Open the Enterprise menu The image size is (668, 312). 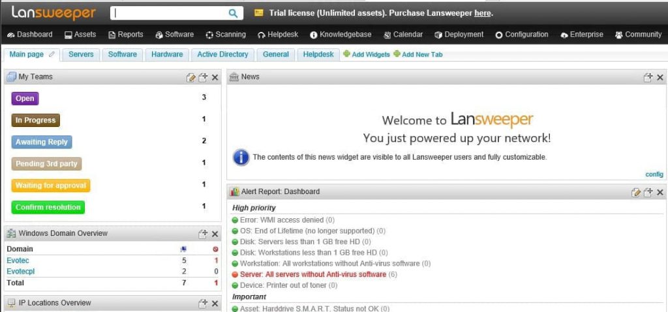pos(582,35)
